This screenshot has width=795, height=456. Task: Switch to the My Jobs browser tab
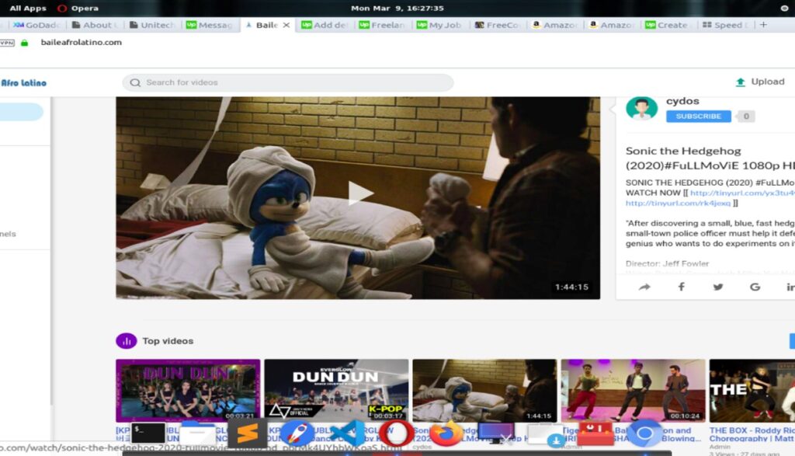point(439,25)
